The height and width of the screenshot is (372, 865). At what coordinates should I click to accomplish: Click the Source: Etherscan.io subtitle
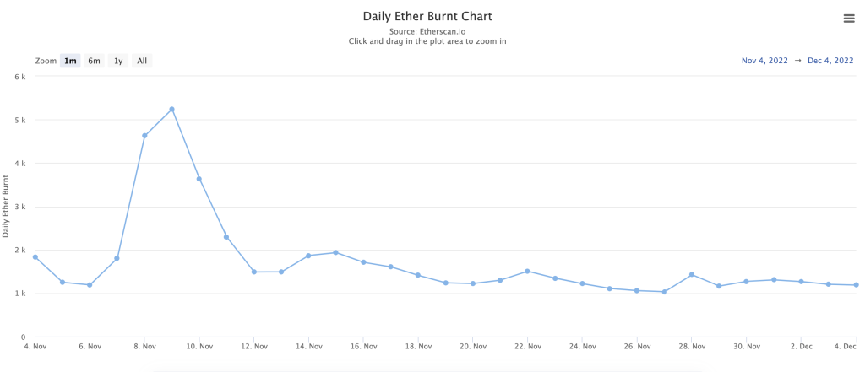pos(427,31)
